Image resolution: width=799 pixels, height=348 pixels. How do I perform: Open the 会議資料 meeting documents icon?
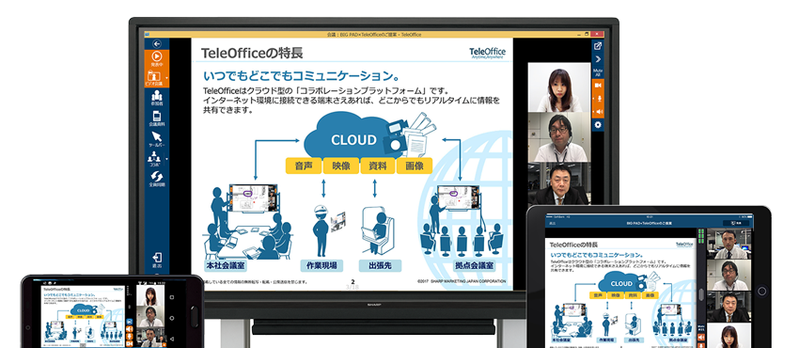[x=157, y=119]
